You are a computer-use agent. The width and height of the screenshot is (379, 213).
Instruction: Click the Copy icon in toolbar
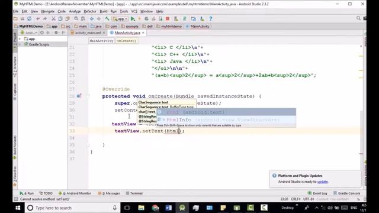[60, 18]
